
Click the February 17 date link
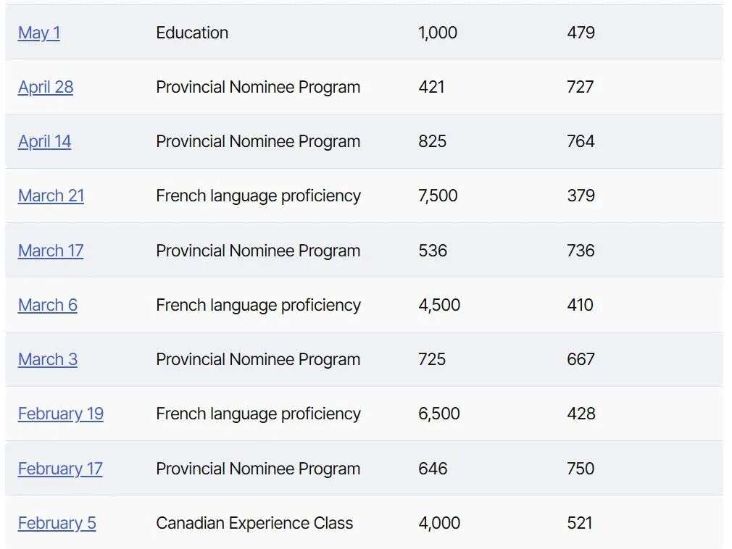pyautogui.click(x=60, y=469)
